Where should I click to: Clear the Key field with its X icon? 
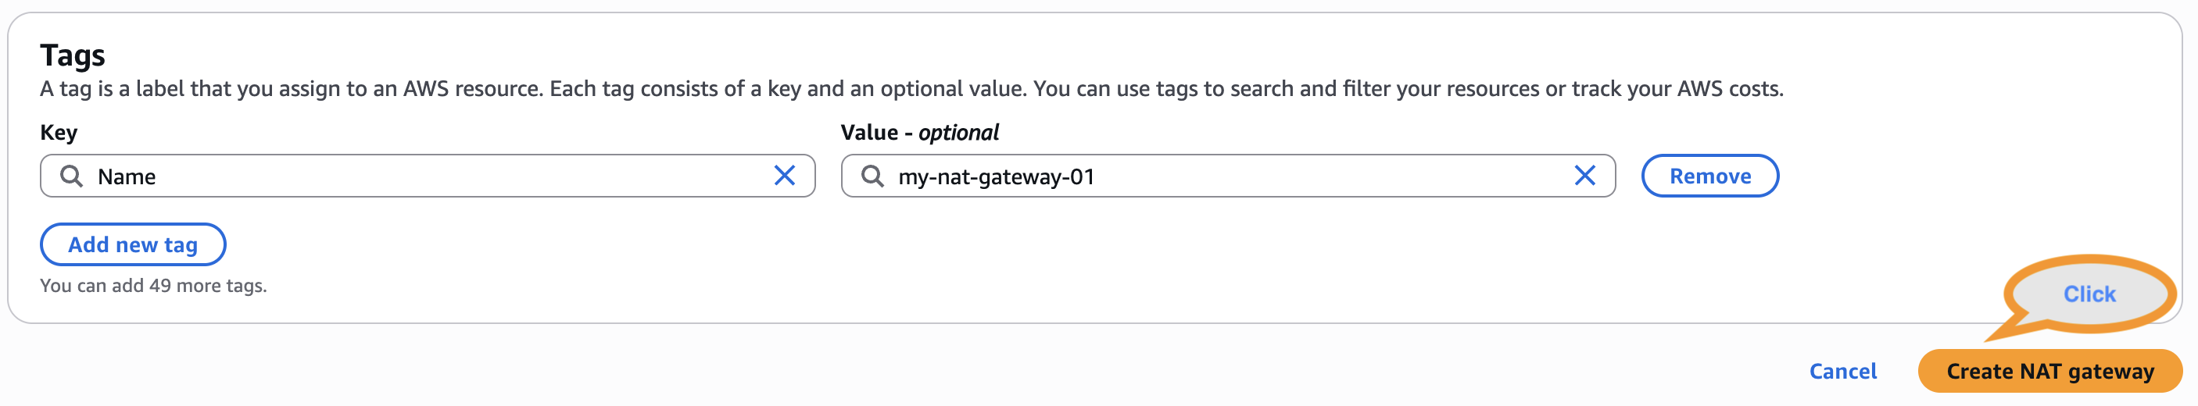[784, 176]
